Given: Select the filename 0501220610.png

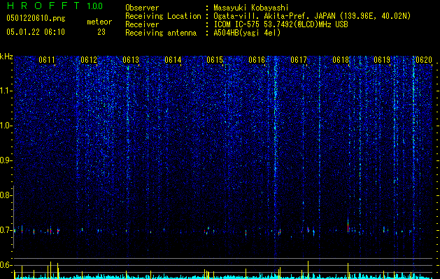Looking at the screenshot, I should click(36, 19).
